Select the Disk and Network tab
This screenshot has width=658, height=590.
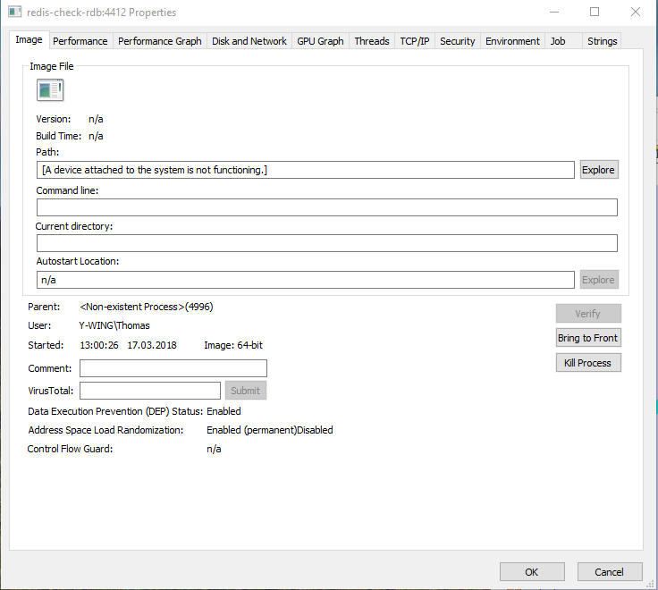click(x=249, y=41)
